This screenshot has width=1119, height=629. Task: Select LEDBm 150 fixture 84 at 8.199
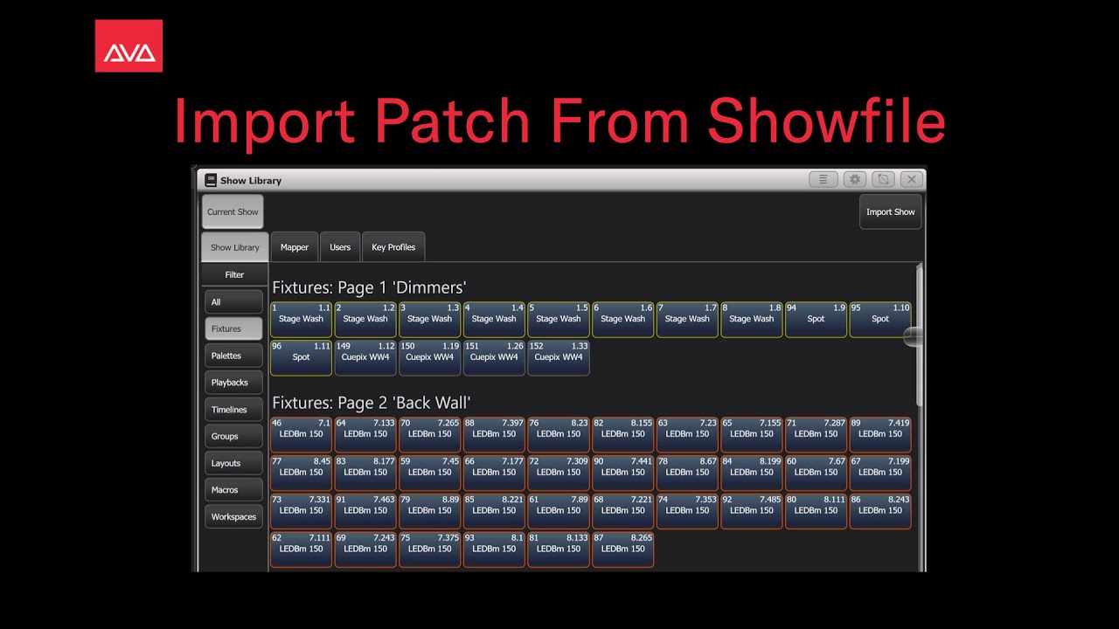(x=752, y=473)
